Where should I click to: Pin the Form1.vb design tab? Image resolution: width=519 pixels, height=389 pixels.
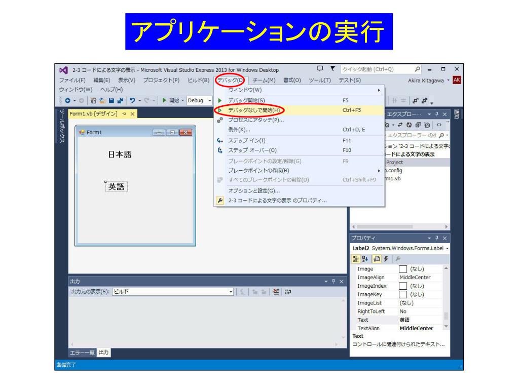pyautogui.click(x=124, y=114)
